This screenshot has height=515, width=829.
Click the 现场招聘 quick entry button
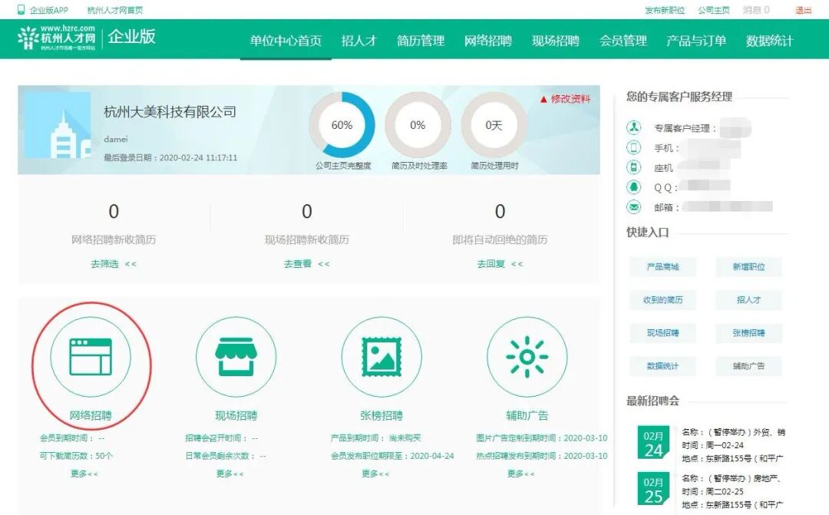(x=662, y=333)
